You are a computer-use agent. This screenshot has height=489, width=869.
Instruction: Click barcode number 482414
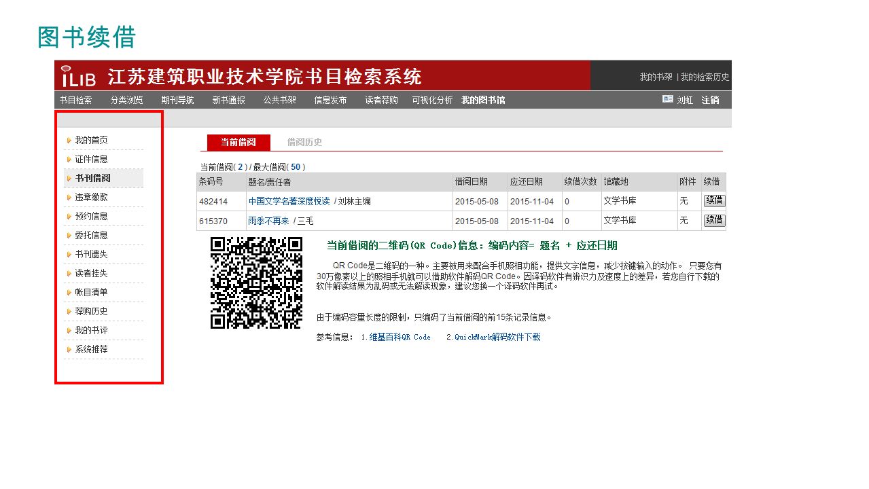tap(213, 202)
